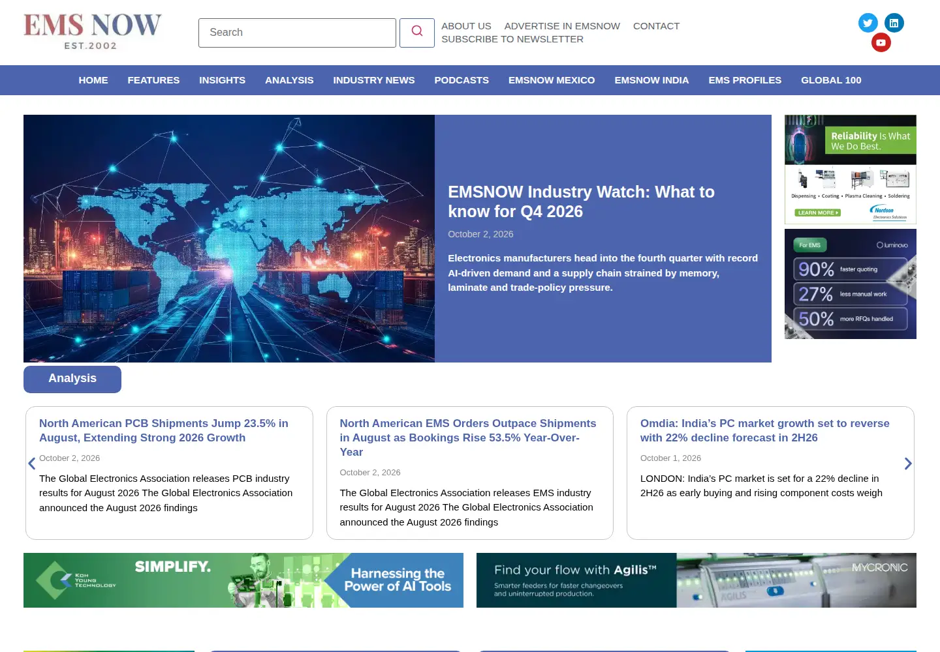The width and height of the screenshot is (940, 652).
Task: Select Home in the navigation bar
Action: click(93, 80)
